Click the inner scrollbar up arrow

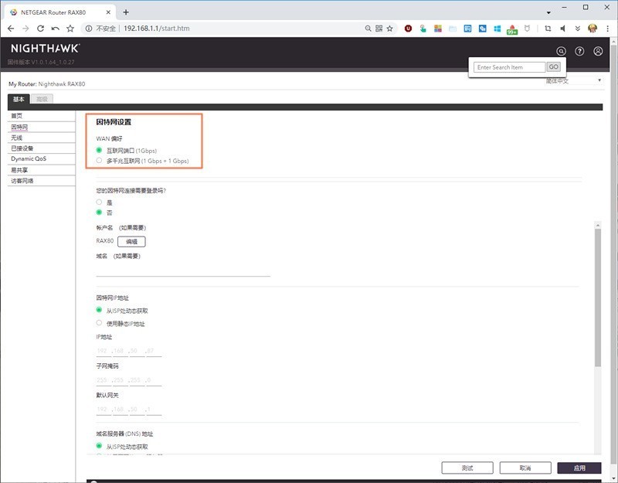[x=598, y=225]
